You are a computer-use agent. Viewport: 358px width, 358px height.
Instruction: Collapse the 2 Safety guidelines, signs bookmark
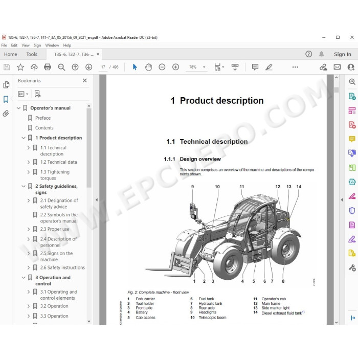click(x=24, y=186)
